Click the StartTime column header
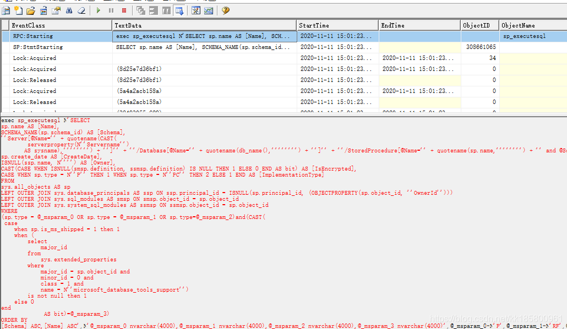The height and width of the screenshot is (329, 567). 337,25
